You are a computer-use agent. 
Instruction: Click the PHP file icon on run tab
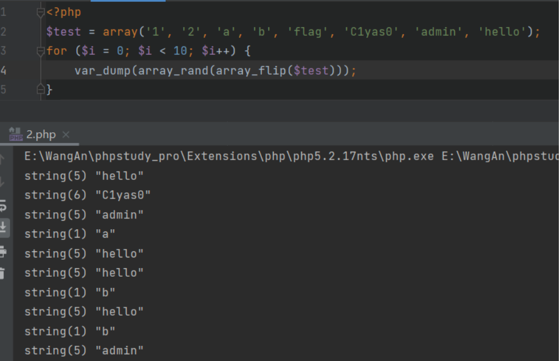click(15, 135)
